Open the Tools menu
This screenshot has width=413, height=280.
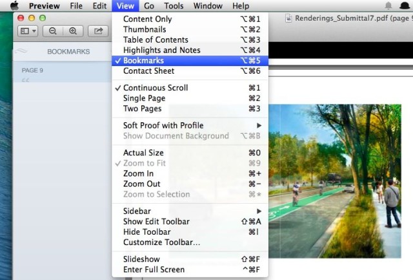[x=174, y=6]
